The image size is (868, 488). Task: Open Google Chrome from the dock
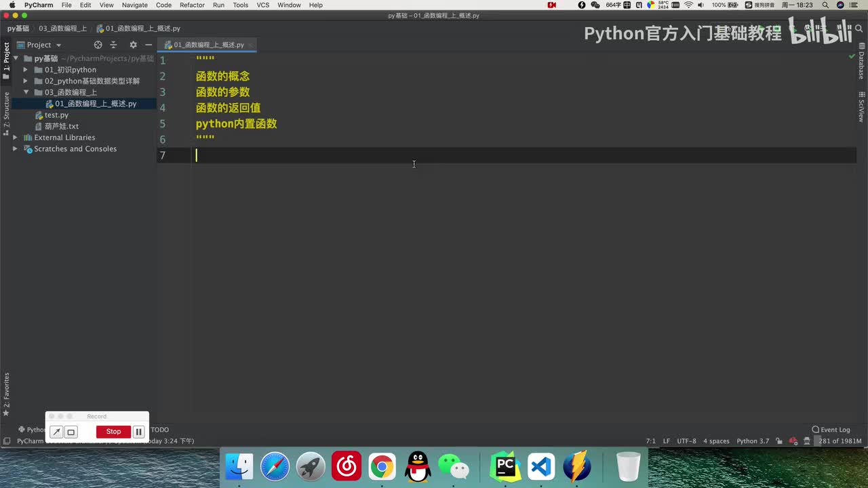pos(382,467)
